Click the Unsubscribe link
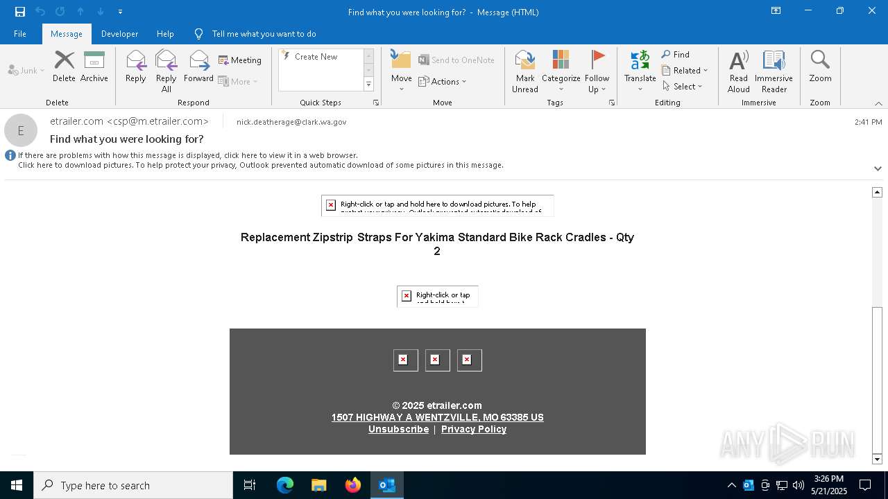Image resolution: width=888 pixels, height=499 pixels. click(x=399, y=429)
